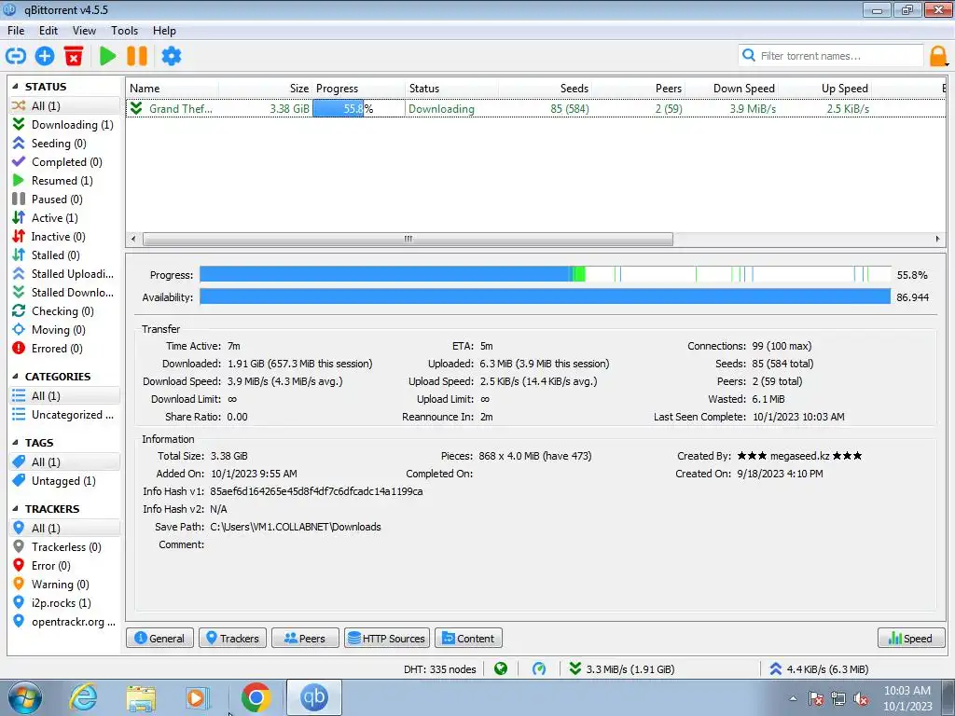Open the Tools menu
This screenshot has height=716, width=955.
pyautogui.click(x=124, y=31)
